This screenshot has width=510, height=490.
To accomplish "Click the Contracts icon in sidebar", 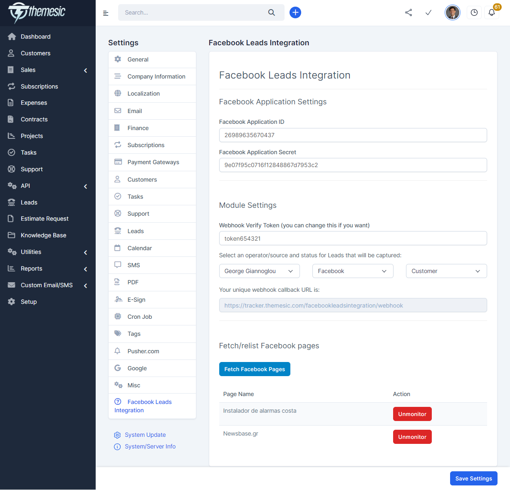I will [11, 119].
